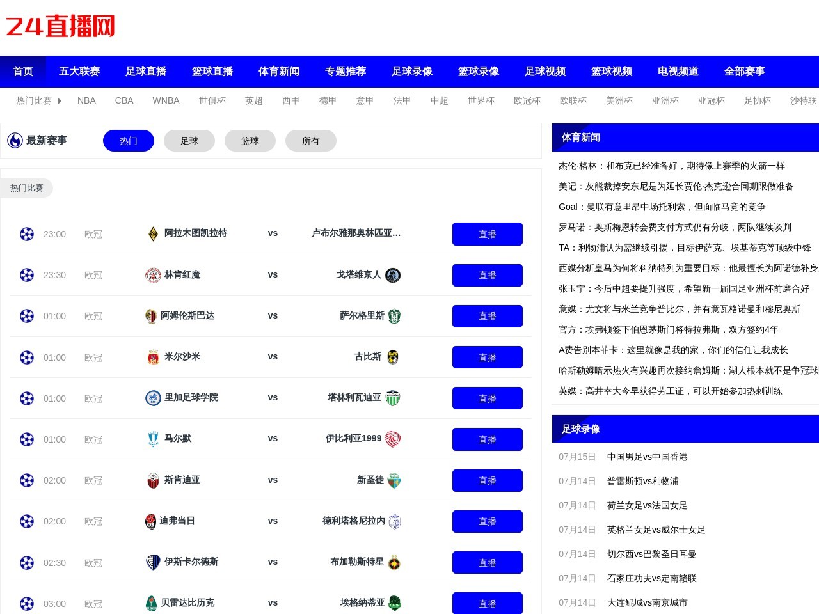Screen dimensions: 819x614
Task: Select the 阿拉木图凯拉特 team crest
Action: coord(152,234)
